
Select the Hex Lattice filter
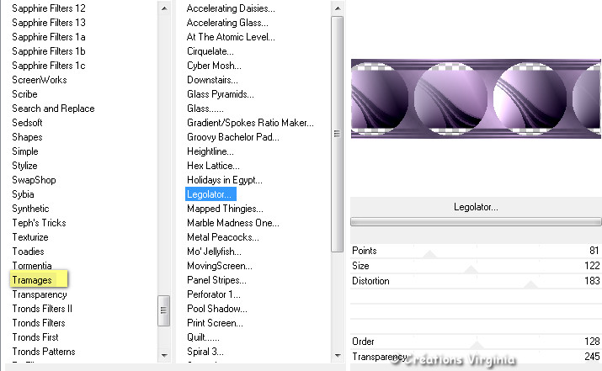213,166
